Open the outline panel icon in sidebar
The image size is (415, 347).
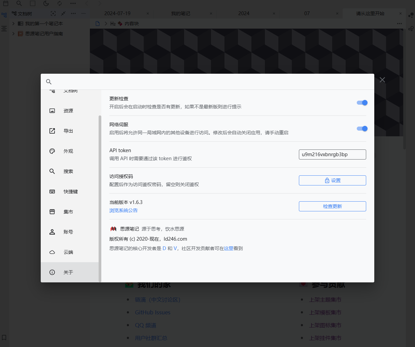pos(4,29)
